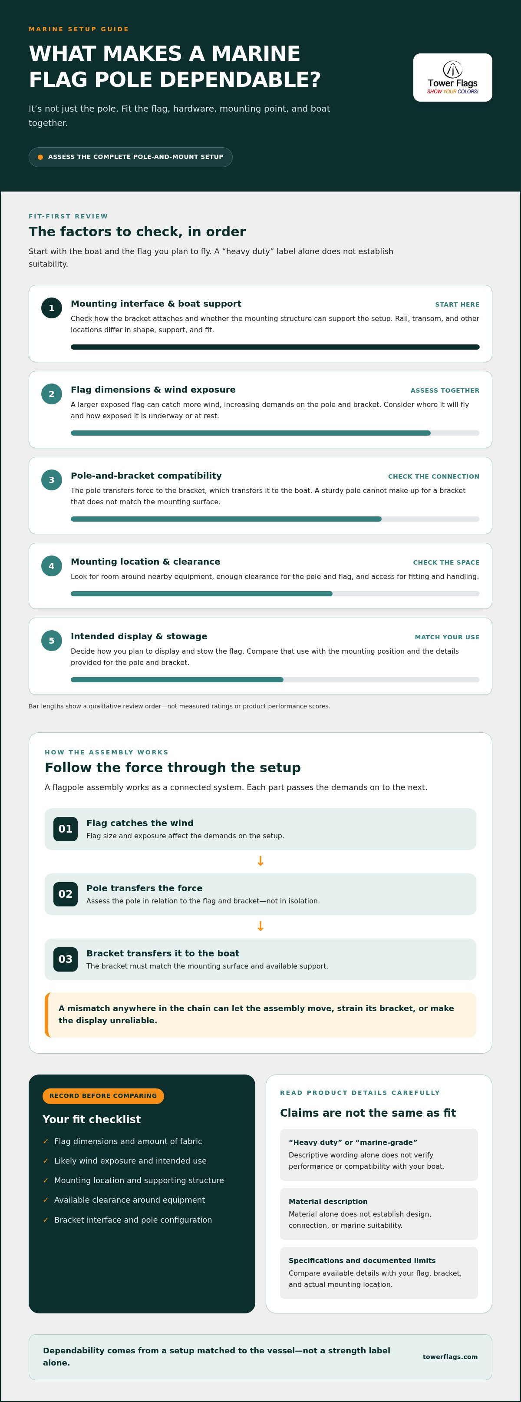Open the Material description card
Image resolution: width=521 pixels, height=1402 pixels.
click(x=379, y=1214)
